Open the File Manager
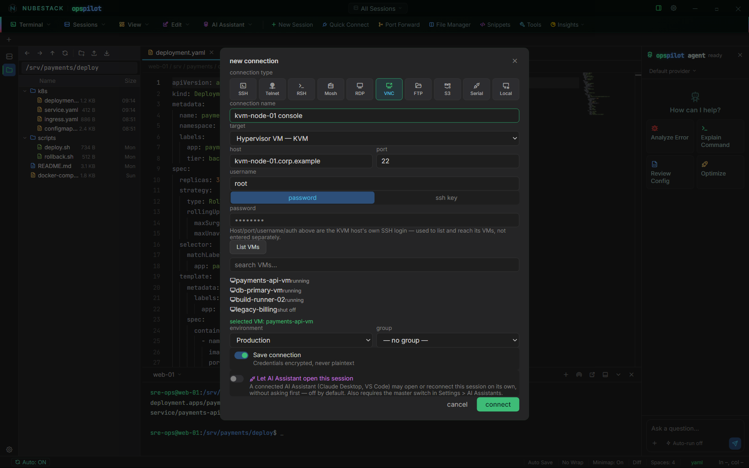Viewport: 749px width, 468px height. tap(450, 25)
